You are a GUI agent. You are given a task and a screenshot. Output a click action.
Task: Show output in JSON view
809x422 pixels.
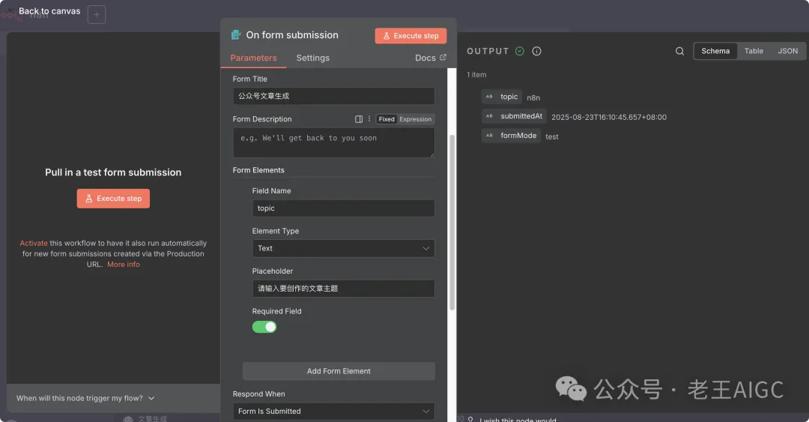[x=787, y=51]
